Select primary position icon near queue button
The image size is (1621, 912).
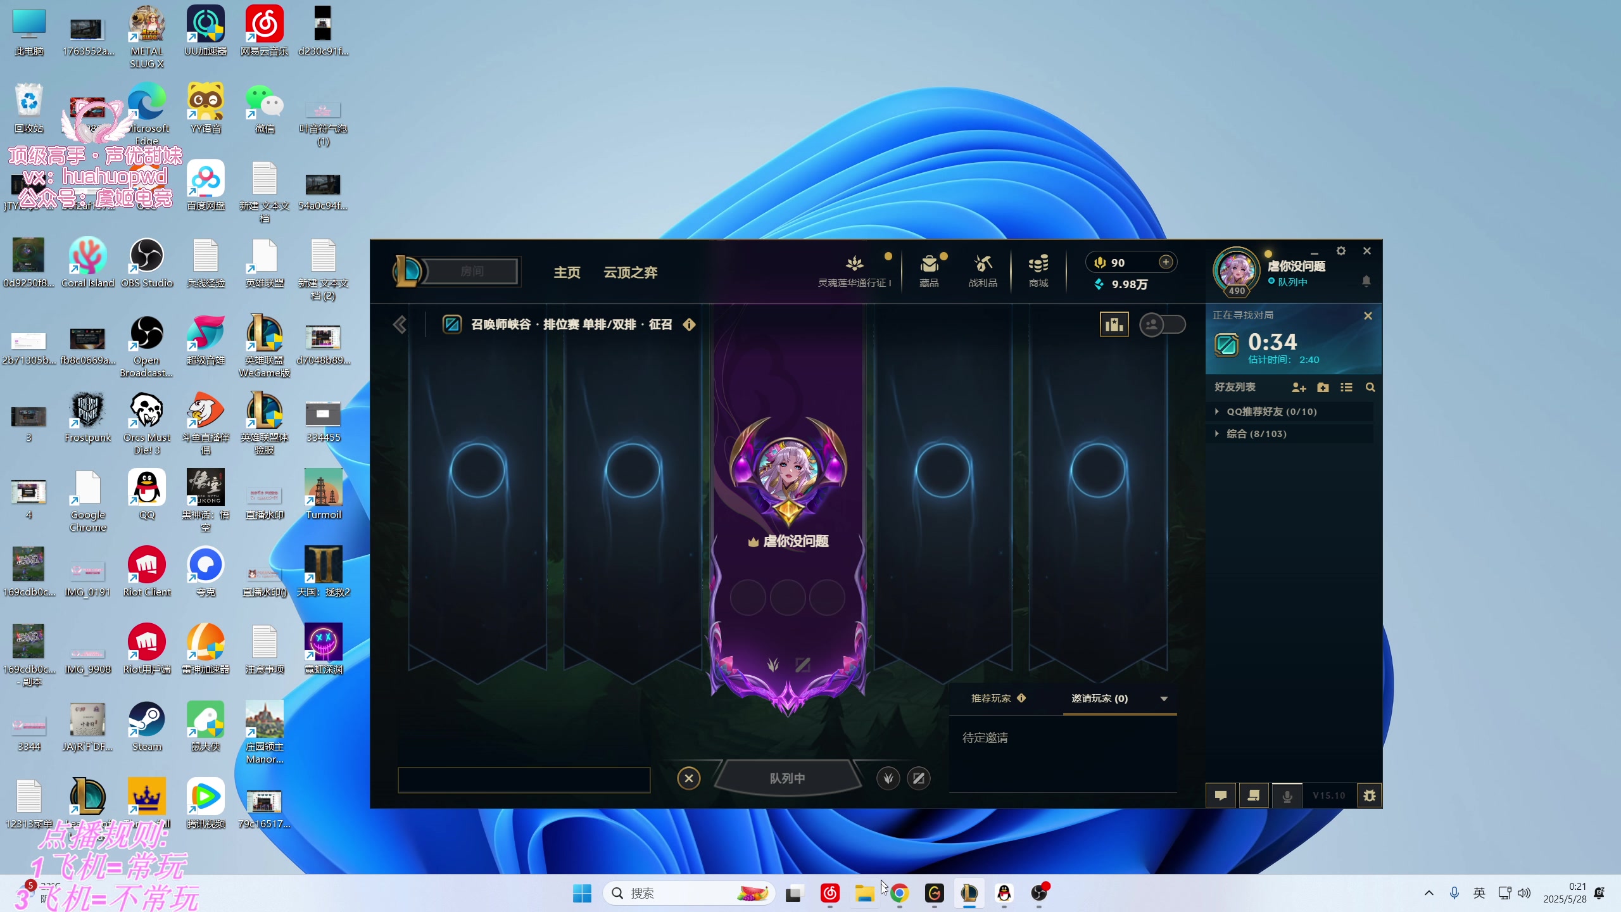point(888,778)
